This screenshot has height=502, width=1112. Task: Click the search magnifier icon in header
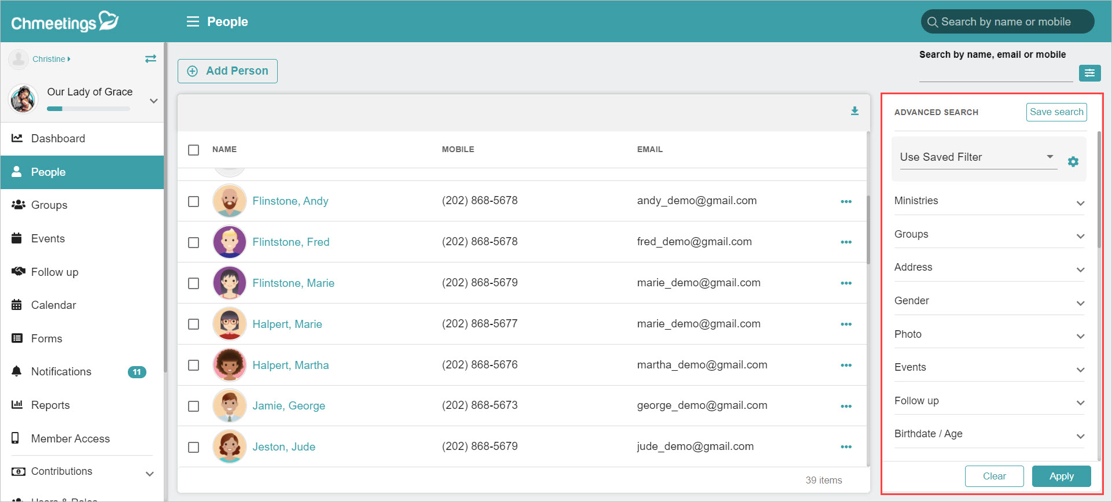932,22
